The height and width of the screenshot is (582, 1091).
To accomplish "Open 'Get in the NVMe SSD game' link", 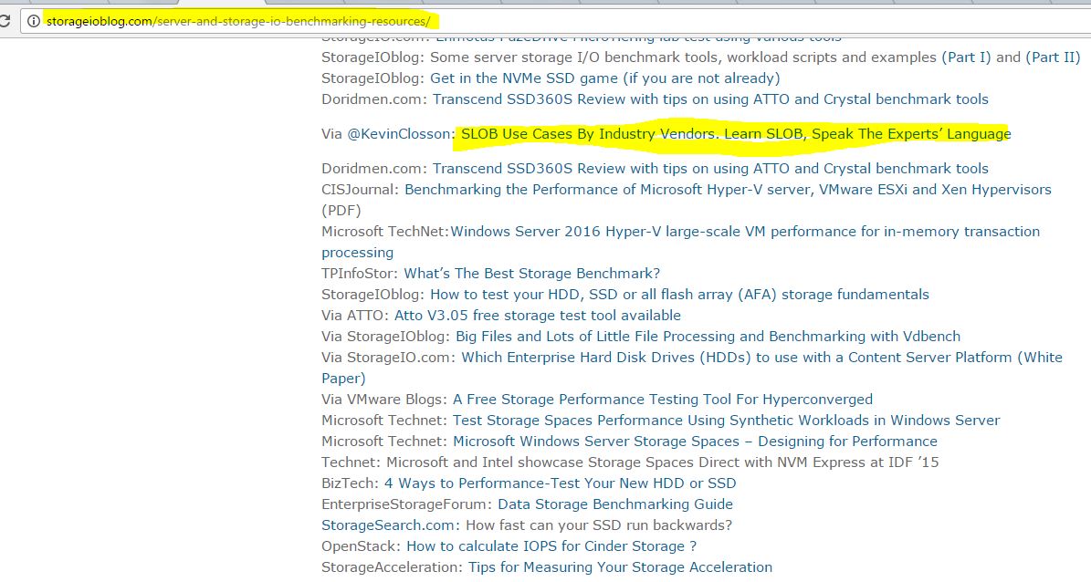I will pyautogui.click(x=604, y=78).
